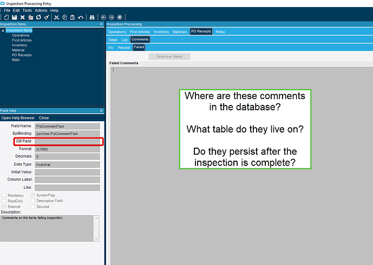This screenshot has height=265, width=373.
Task: Click the Date/User Stamp button
Action: tap(169, 57)
